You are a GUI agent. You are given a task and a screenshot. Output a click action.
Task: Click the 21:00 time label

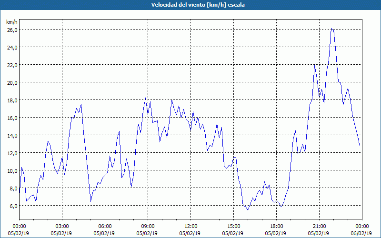pyautogui.click(x=319, y=227)
